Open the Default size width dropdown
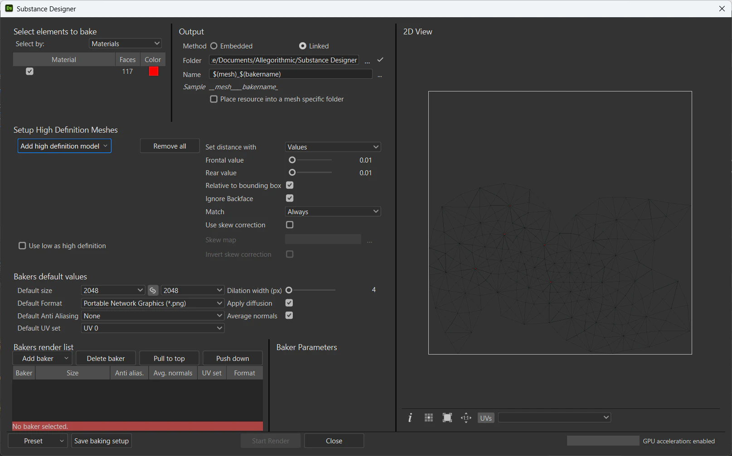Viewport: 732px width, 456px height. pyautogui.click(x=113, y=290)
